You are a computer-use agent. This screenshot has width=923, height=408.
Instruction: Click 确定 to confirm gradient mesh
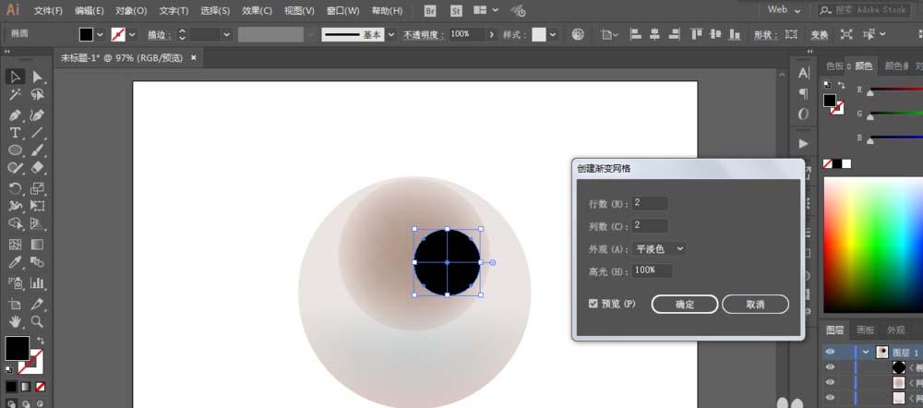[x=685, y=305]
